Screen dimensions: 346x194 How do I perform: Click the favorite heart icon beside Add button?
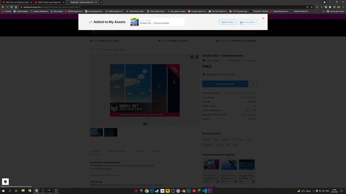(x=253, y=84)
